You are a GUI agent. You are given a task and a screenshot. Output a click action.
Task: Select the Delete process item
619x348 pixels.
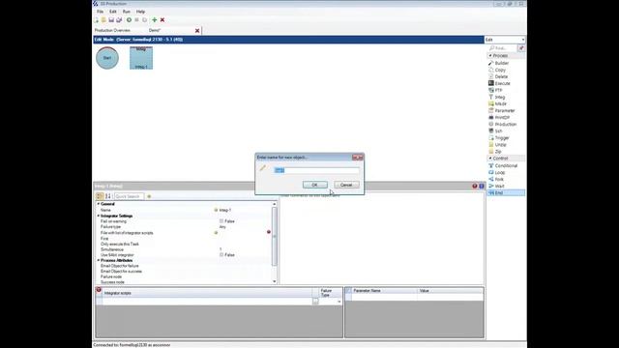pyautogui.click(x=501, y=76)
